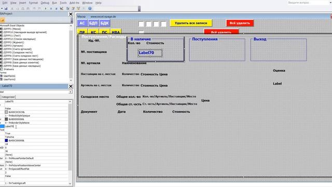Click the upper red 'Всё удалить' button
The image size is (332, 187).
point(240,23)
